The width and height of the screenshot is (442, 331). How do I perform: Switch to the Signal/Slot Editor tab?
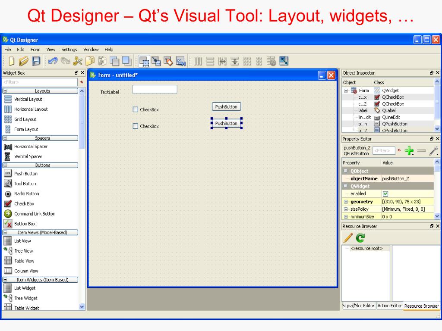coord(358,306)
